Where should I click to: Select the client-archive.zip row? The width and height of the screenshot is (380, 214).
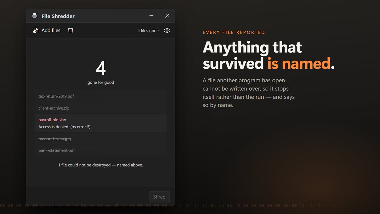101,108
